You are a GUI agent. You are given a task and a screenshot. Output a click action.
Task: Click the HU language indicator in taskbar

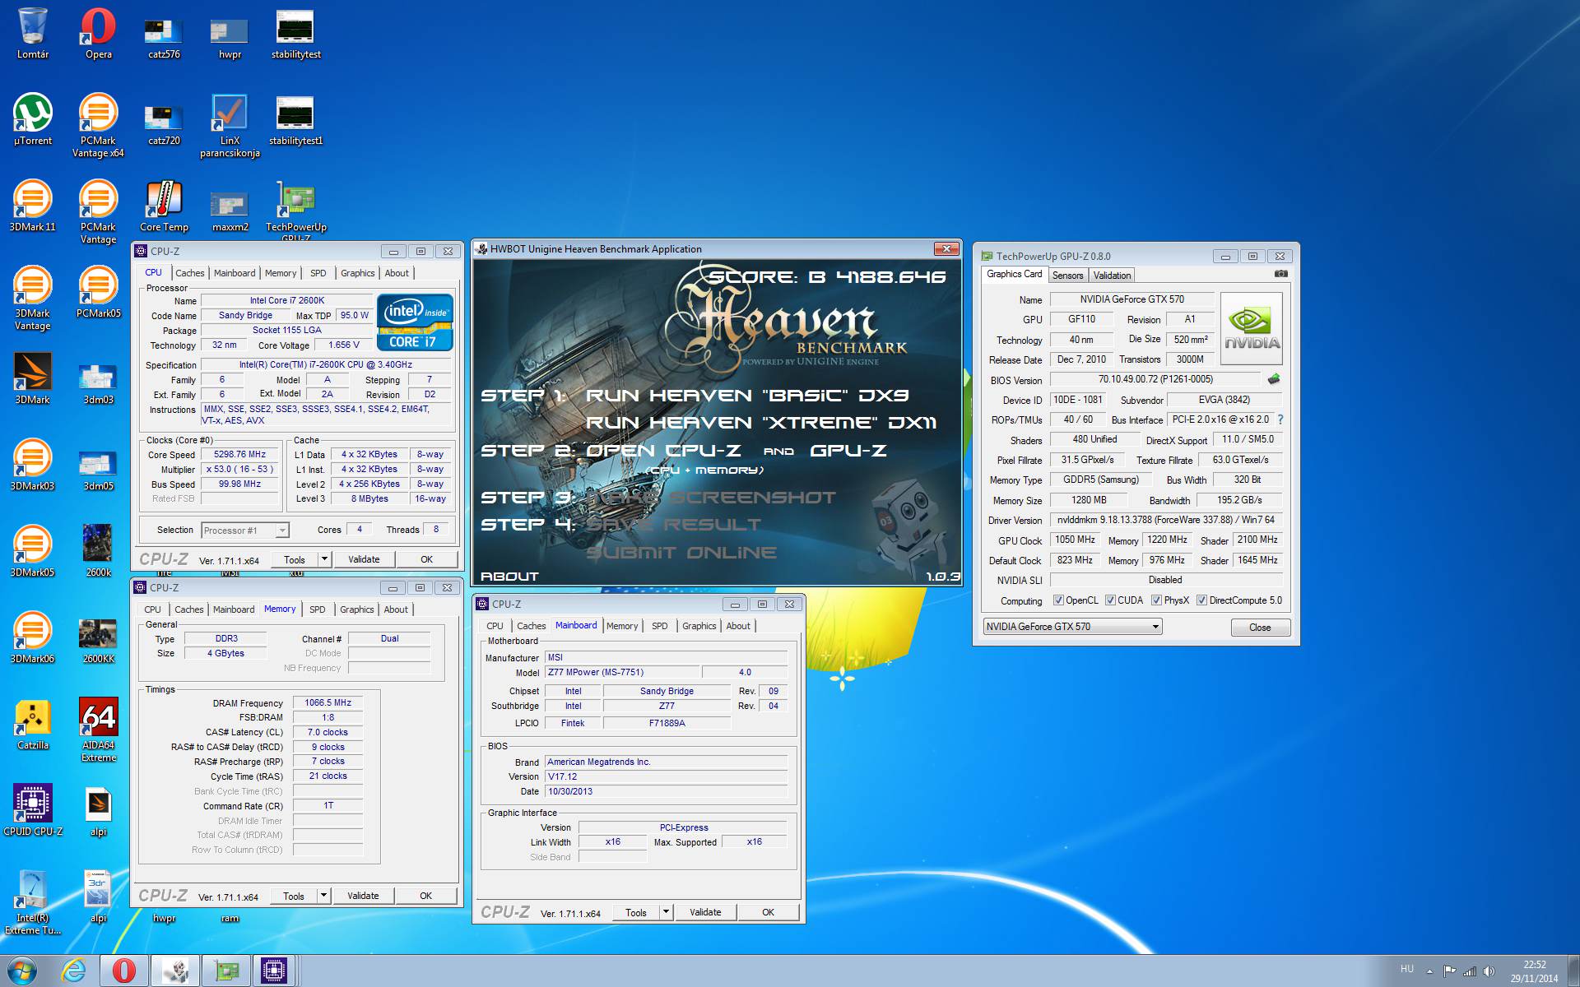[x=1406, y=969]
